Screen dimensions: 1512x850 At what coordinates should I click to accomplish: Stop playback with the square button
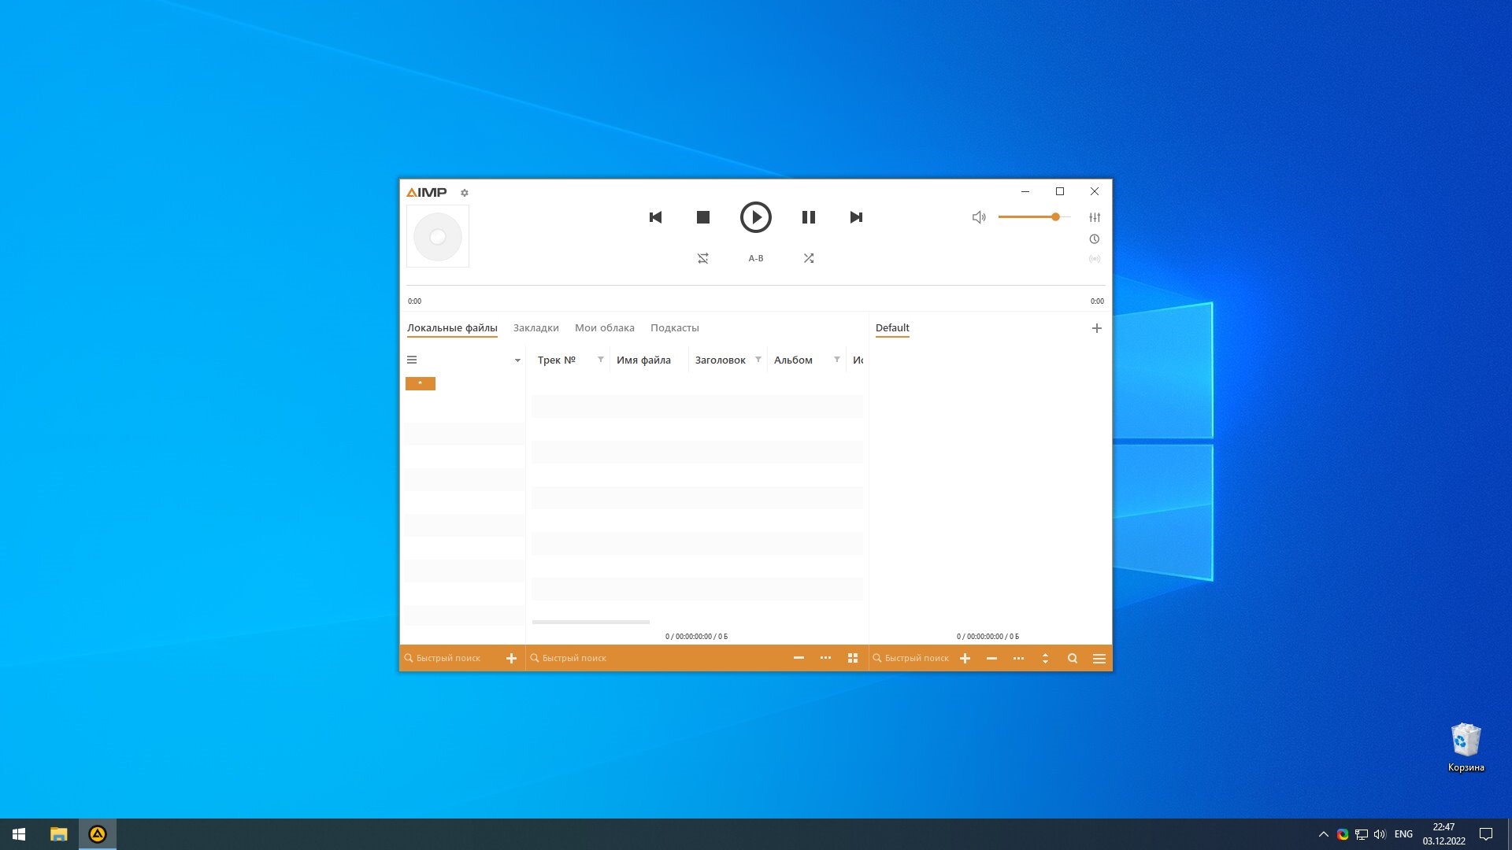703,217
